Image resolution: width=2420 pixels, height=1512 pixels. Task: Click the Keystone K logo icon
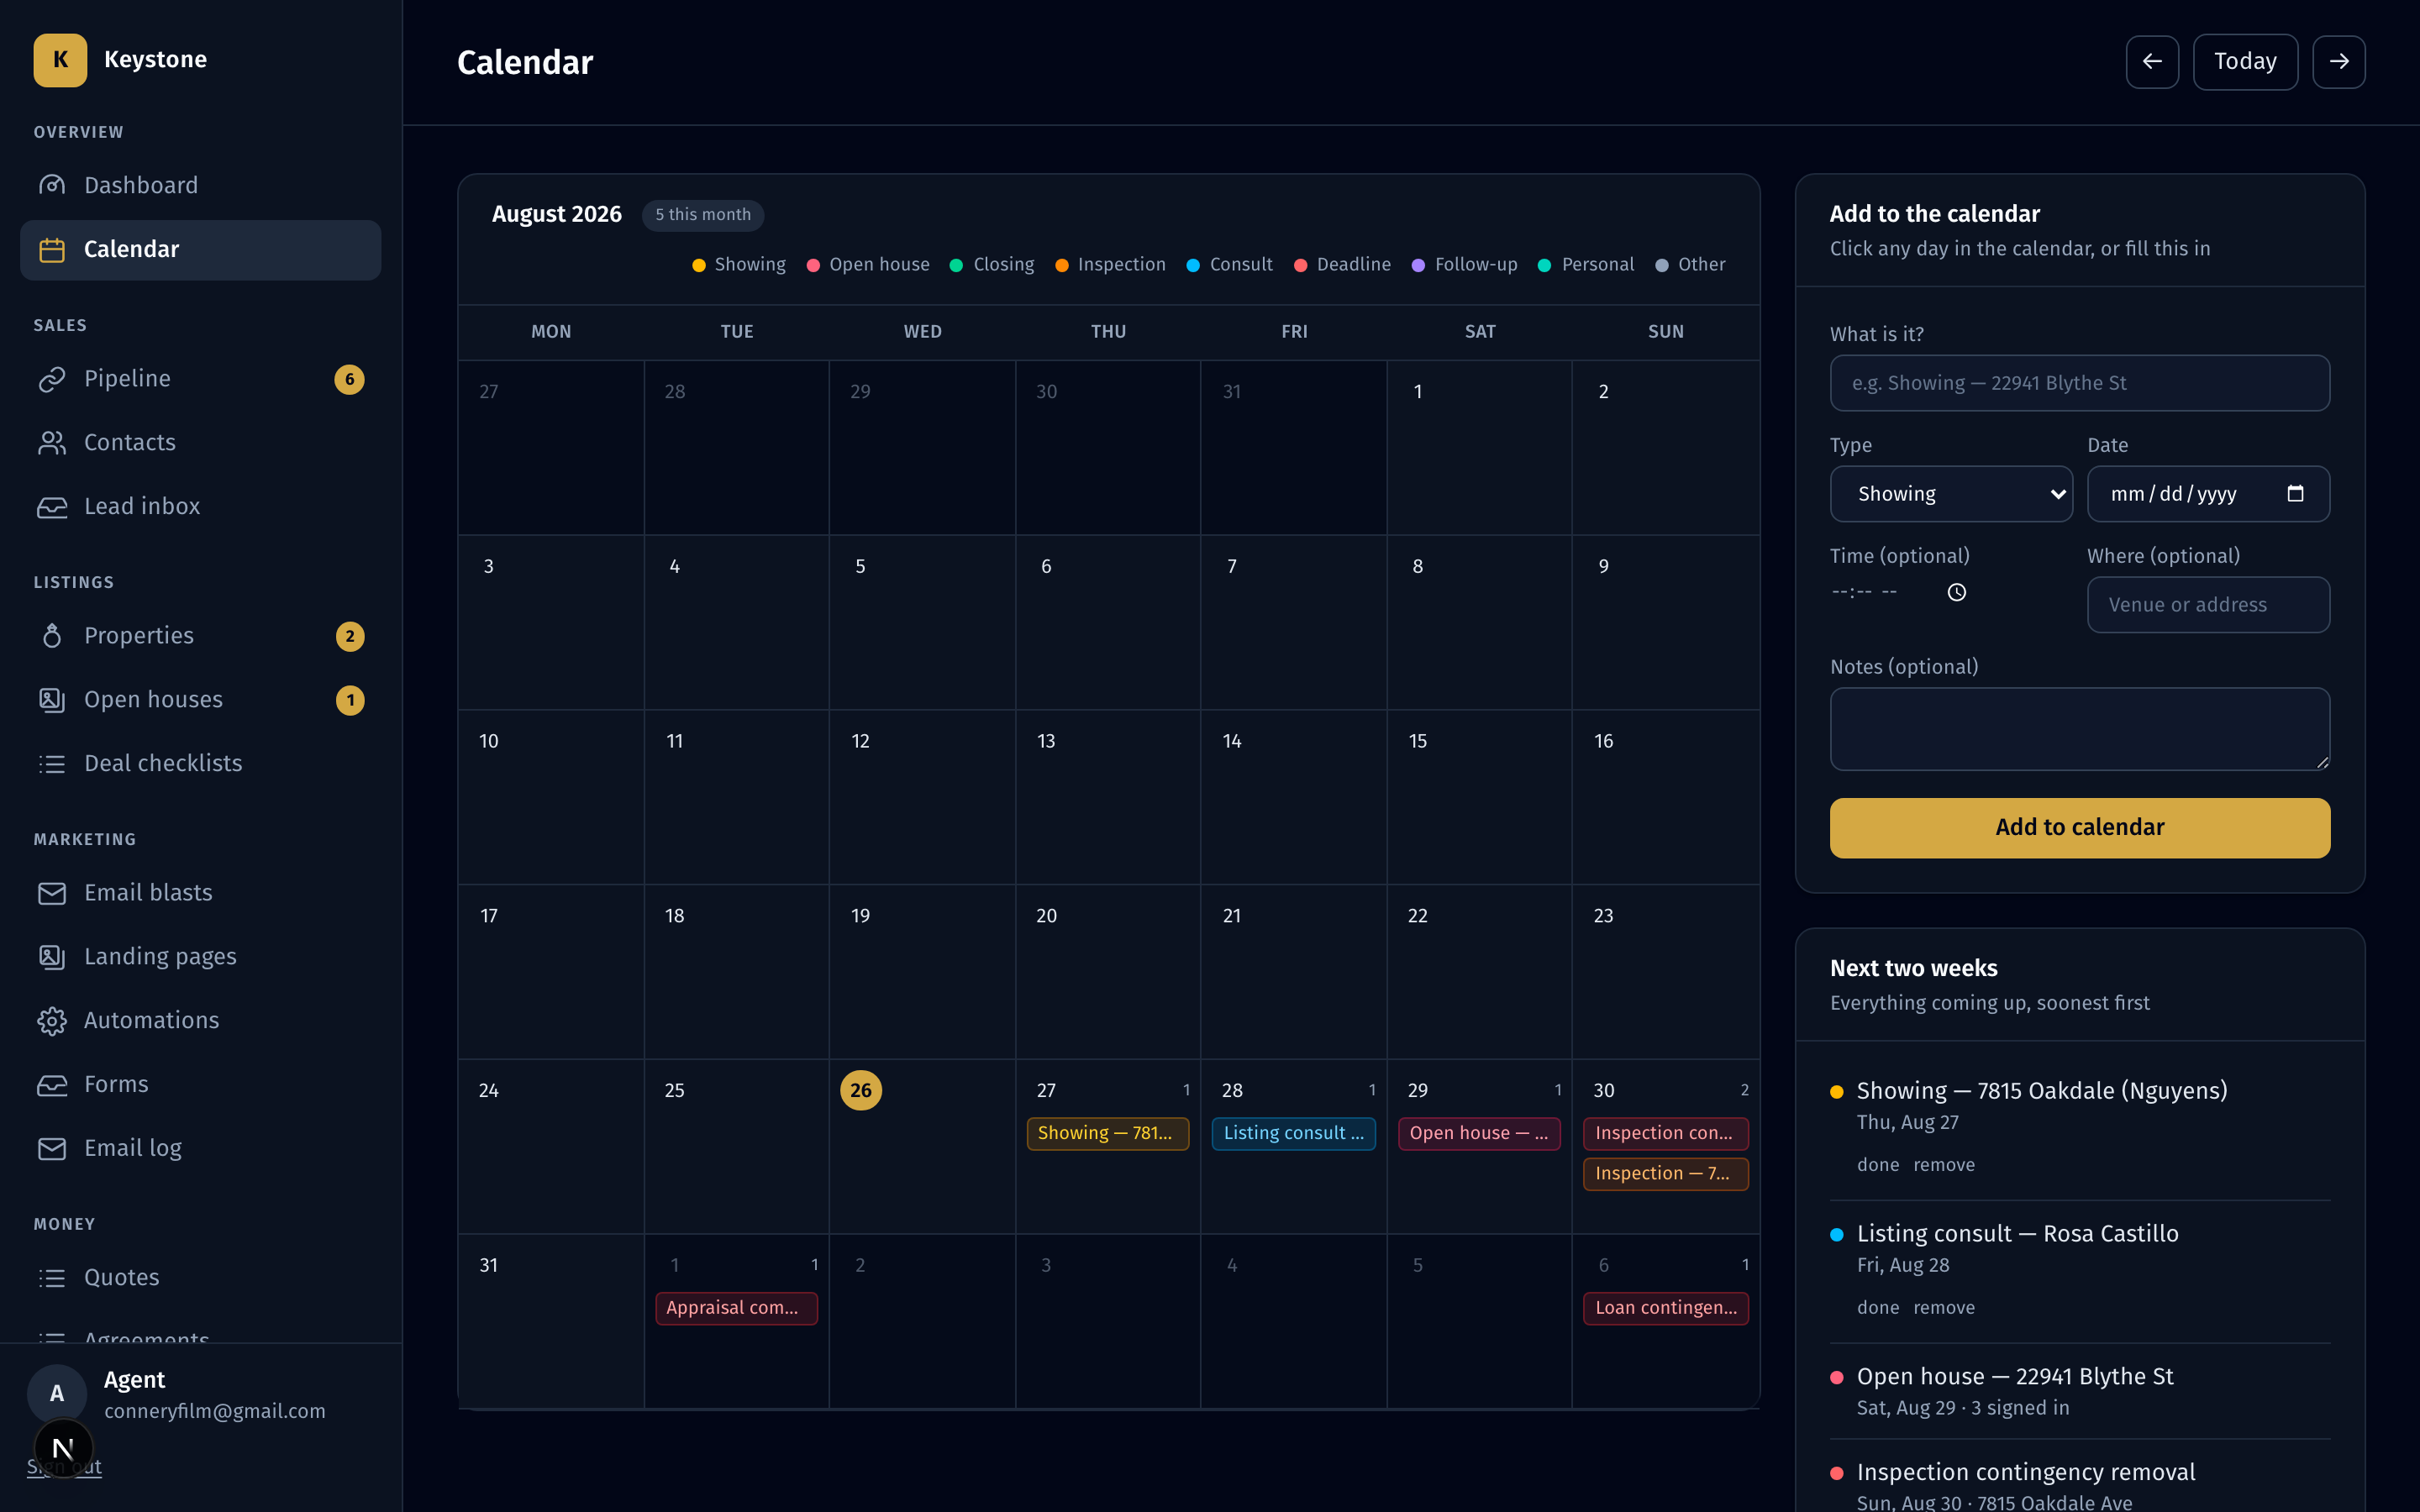pos(60,60)
